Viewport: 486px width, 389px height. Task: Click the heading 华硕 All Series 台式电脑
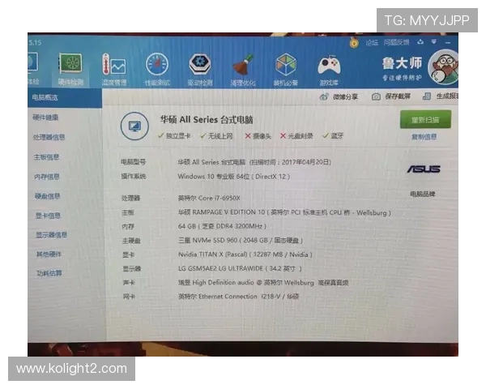click(x=207, y=120)
